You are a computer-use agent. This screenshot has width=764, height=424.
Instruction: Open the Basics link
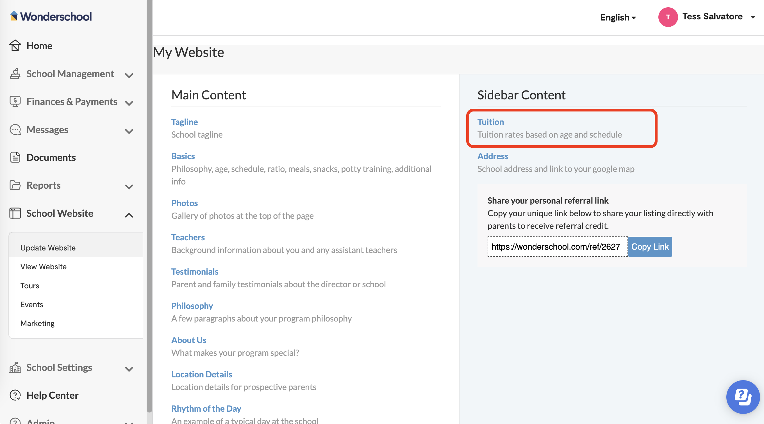183,156
